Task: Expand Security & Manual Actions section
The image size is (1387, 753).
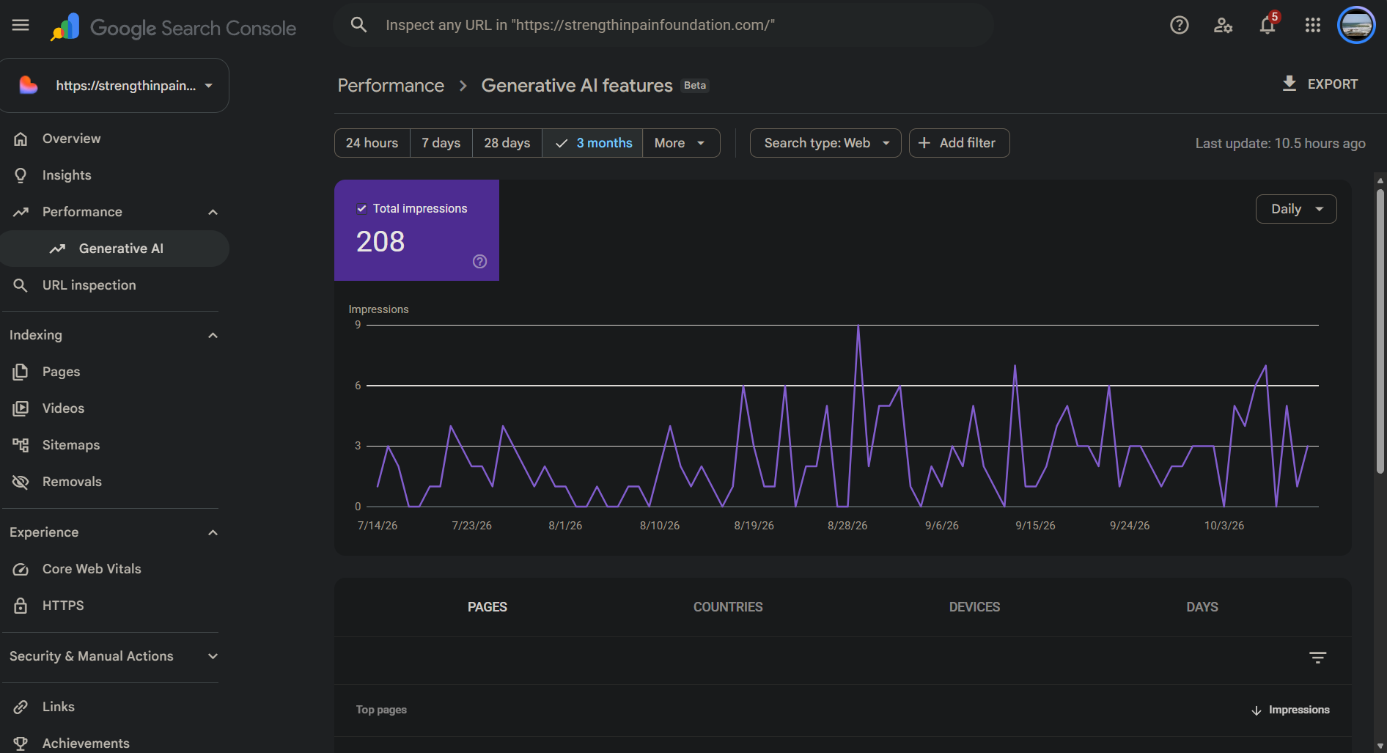Action: tap(213, 656)
